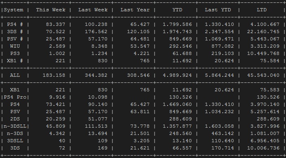This screenshot has width=286, height=158.
Task: Click PS4 YTD value 1.669.060
Action: pos(177,104)
